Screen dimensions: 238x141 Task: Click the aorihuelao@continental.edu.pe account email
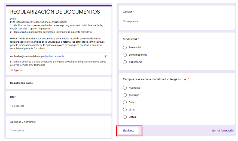coord(27,56)
